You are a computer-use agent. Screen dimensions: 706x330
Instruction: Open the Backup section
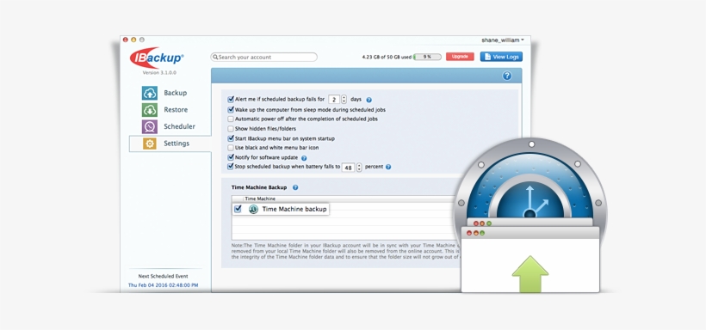click(175, 93)
